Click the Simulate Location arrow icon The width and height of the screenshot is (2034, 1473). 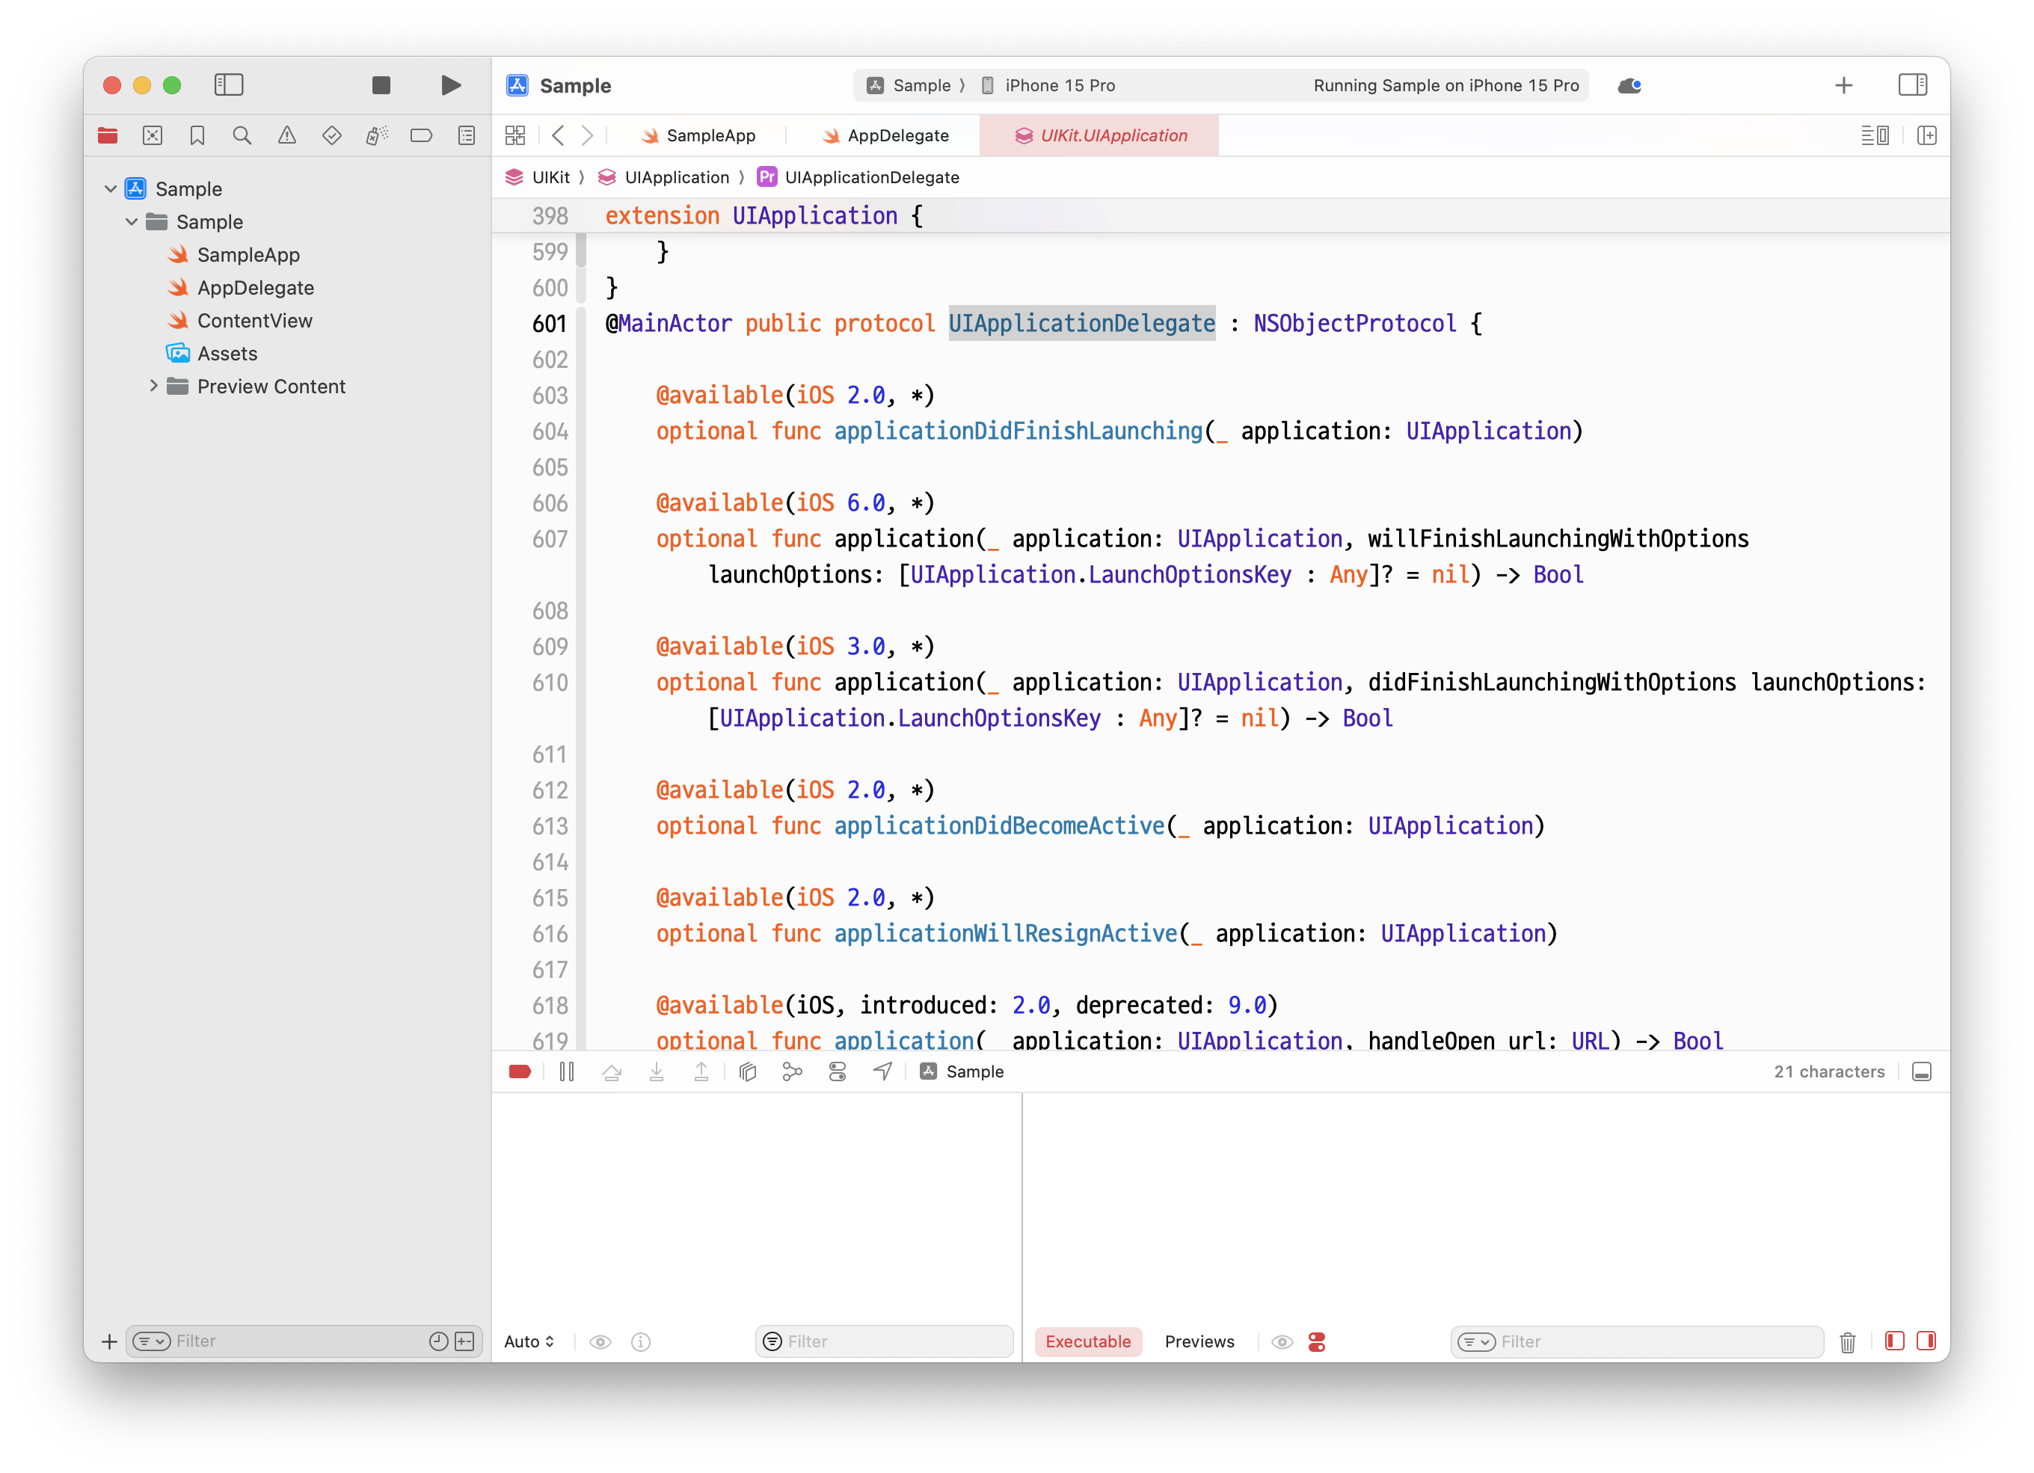tap(882, 1071)
